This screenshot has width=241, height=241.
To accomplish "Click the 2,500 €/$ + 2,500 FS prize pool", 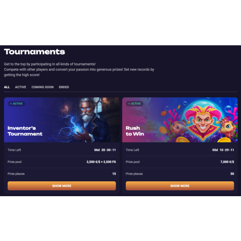I will pos(101,162).
